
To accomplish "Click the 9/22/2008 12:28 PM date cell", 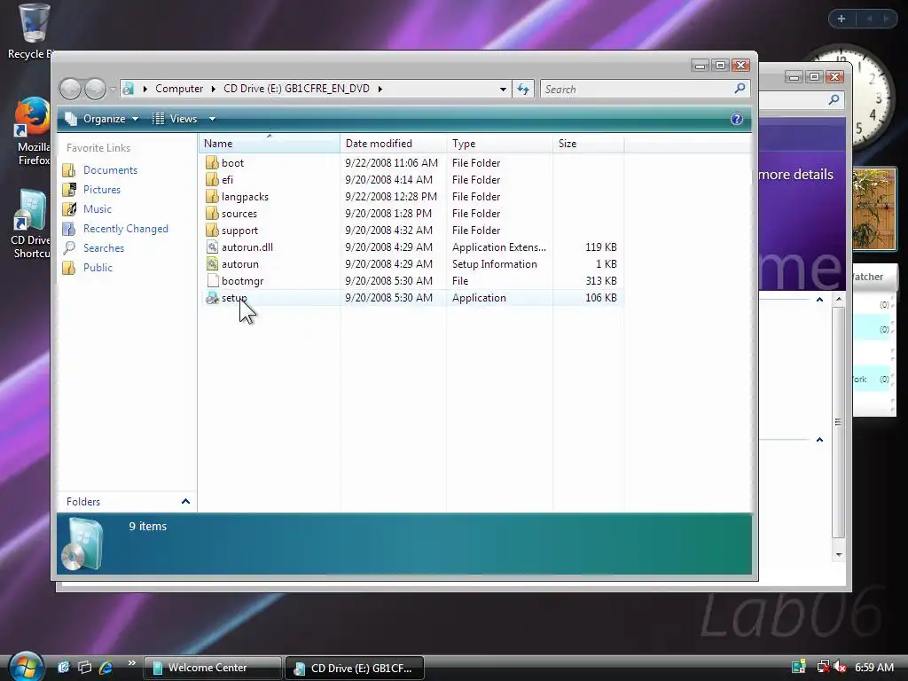I will click(391, 196).
